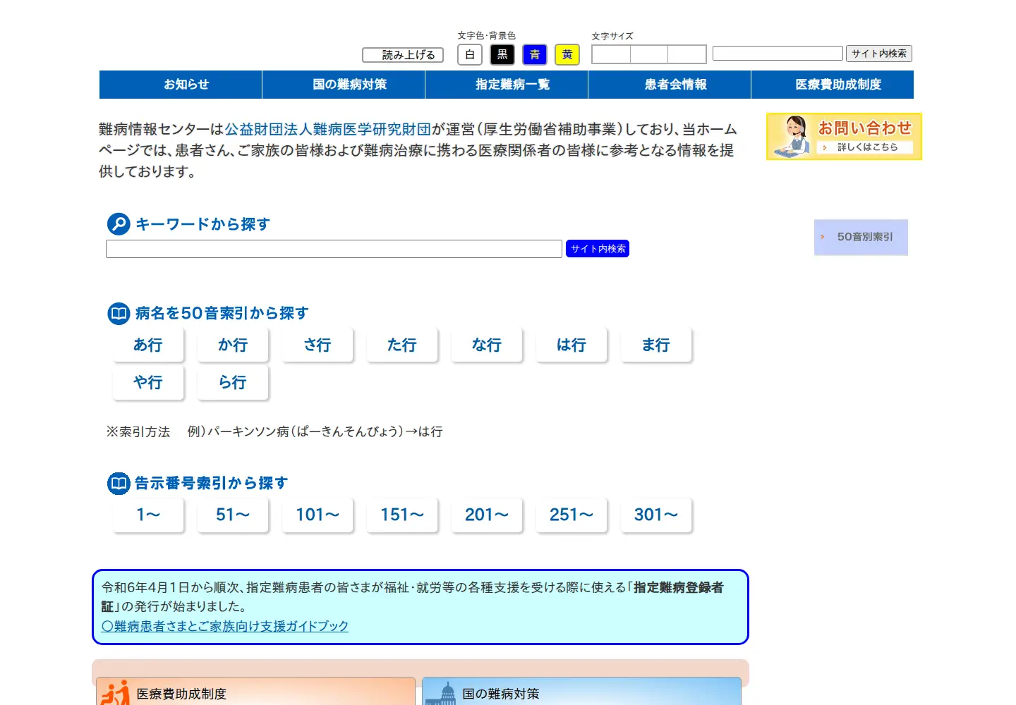Click the blue サイト内検索 search button
Screen dimensions: 1016x705
tap(598, 249)
